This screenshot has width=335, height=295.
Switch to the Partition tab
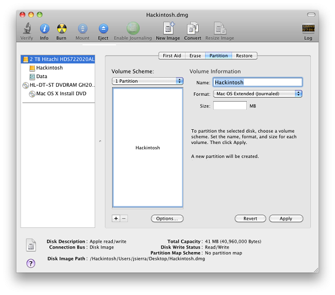click(x=219, y=56)
